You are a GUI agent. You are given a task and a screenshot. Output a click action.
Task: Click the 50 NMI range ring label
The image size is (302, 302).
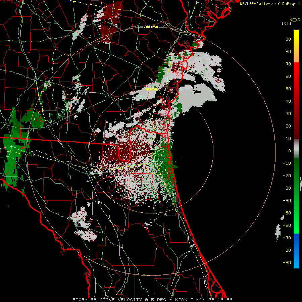tap(151, 89)
